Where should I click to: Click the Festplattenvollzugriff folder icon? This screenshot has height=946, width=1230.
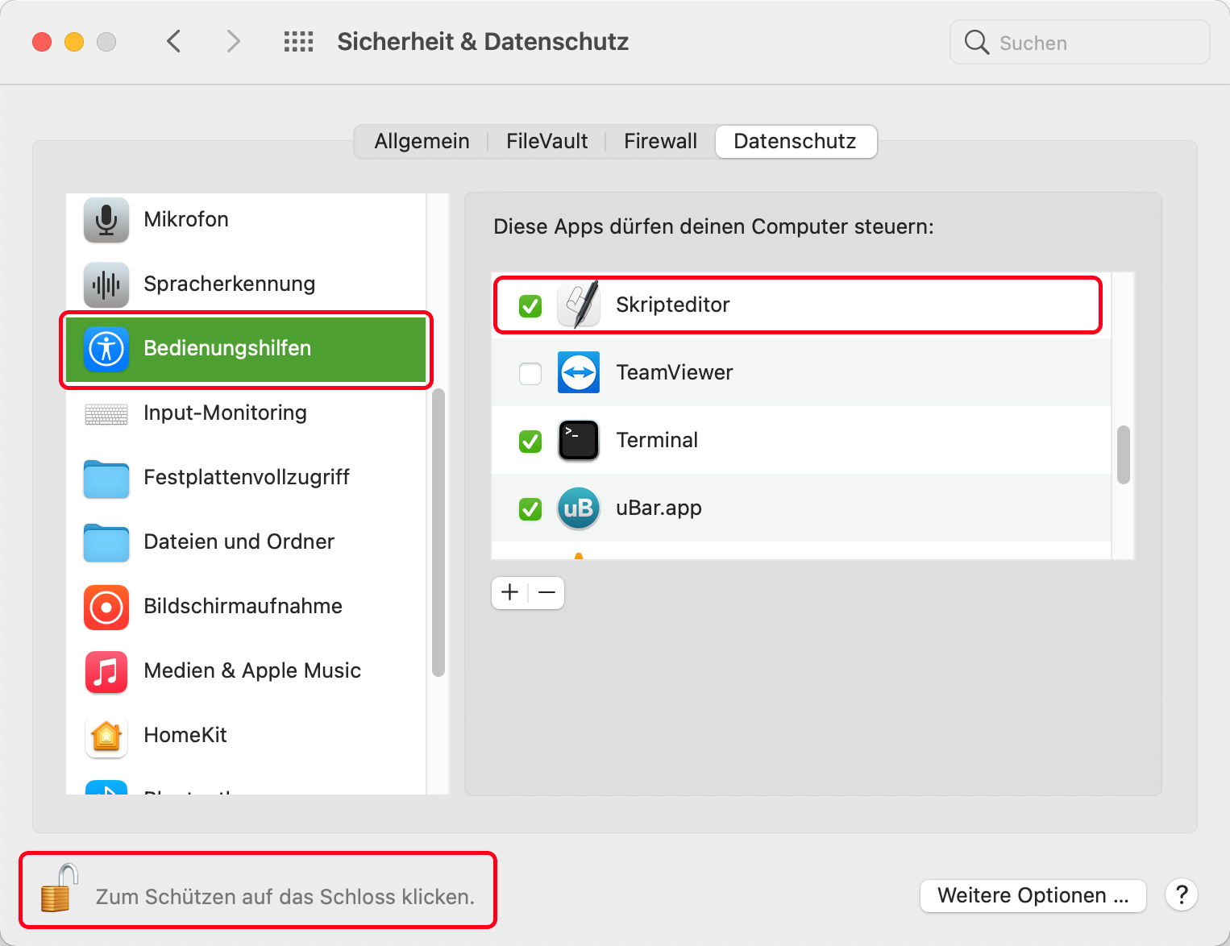[x=106, y=478]
